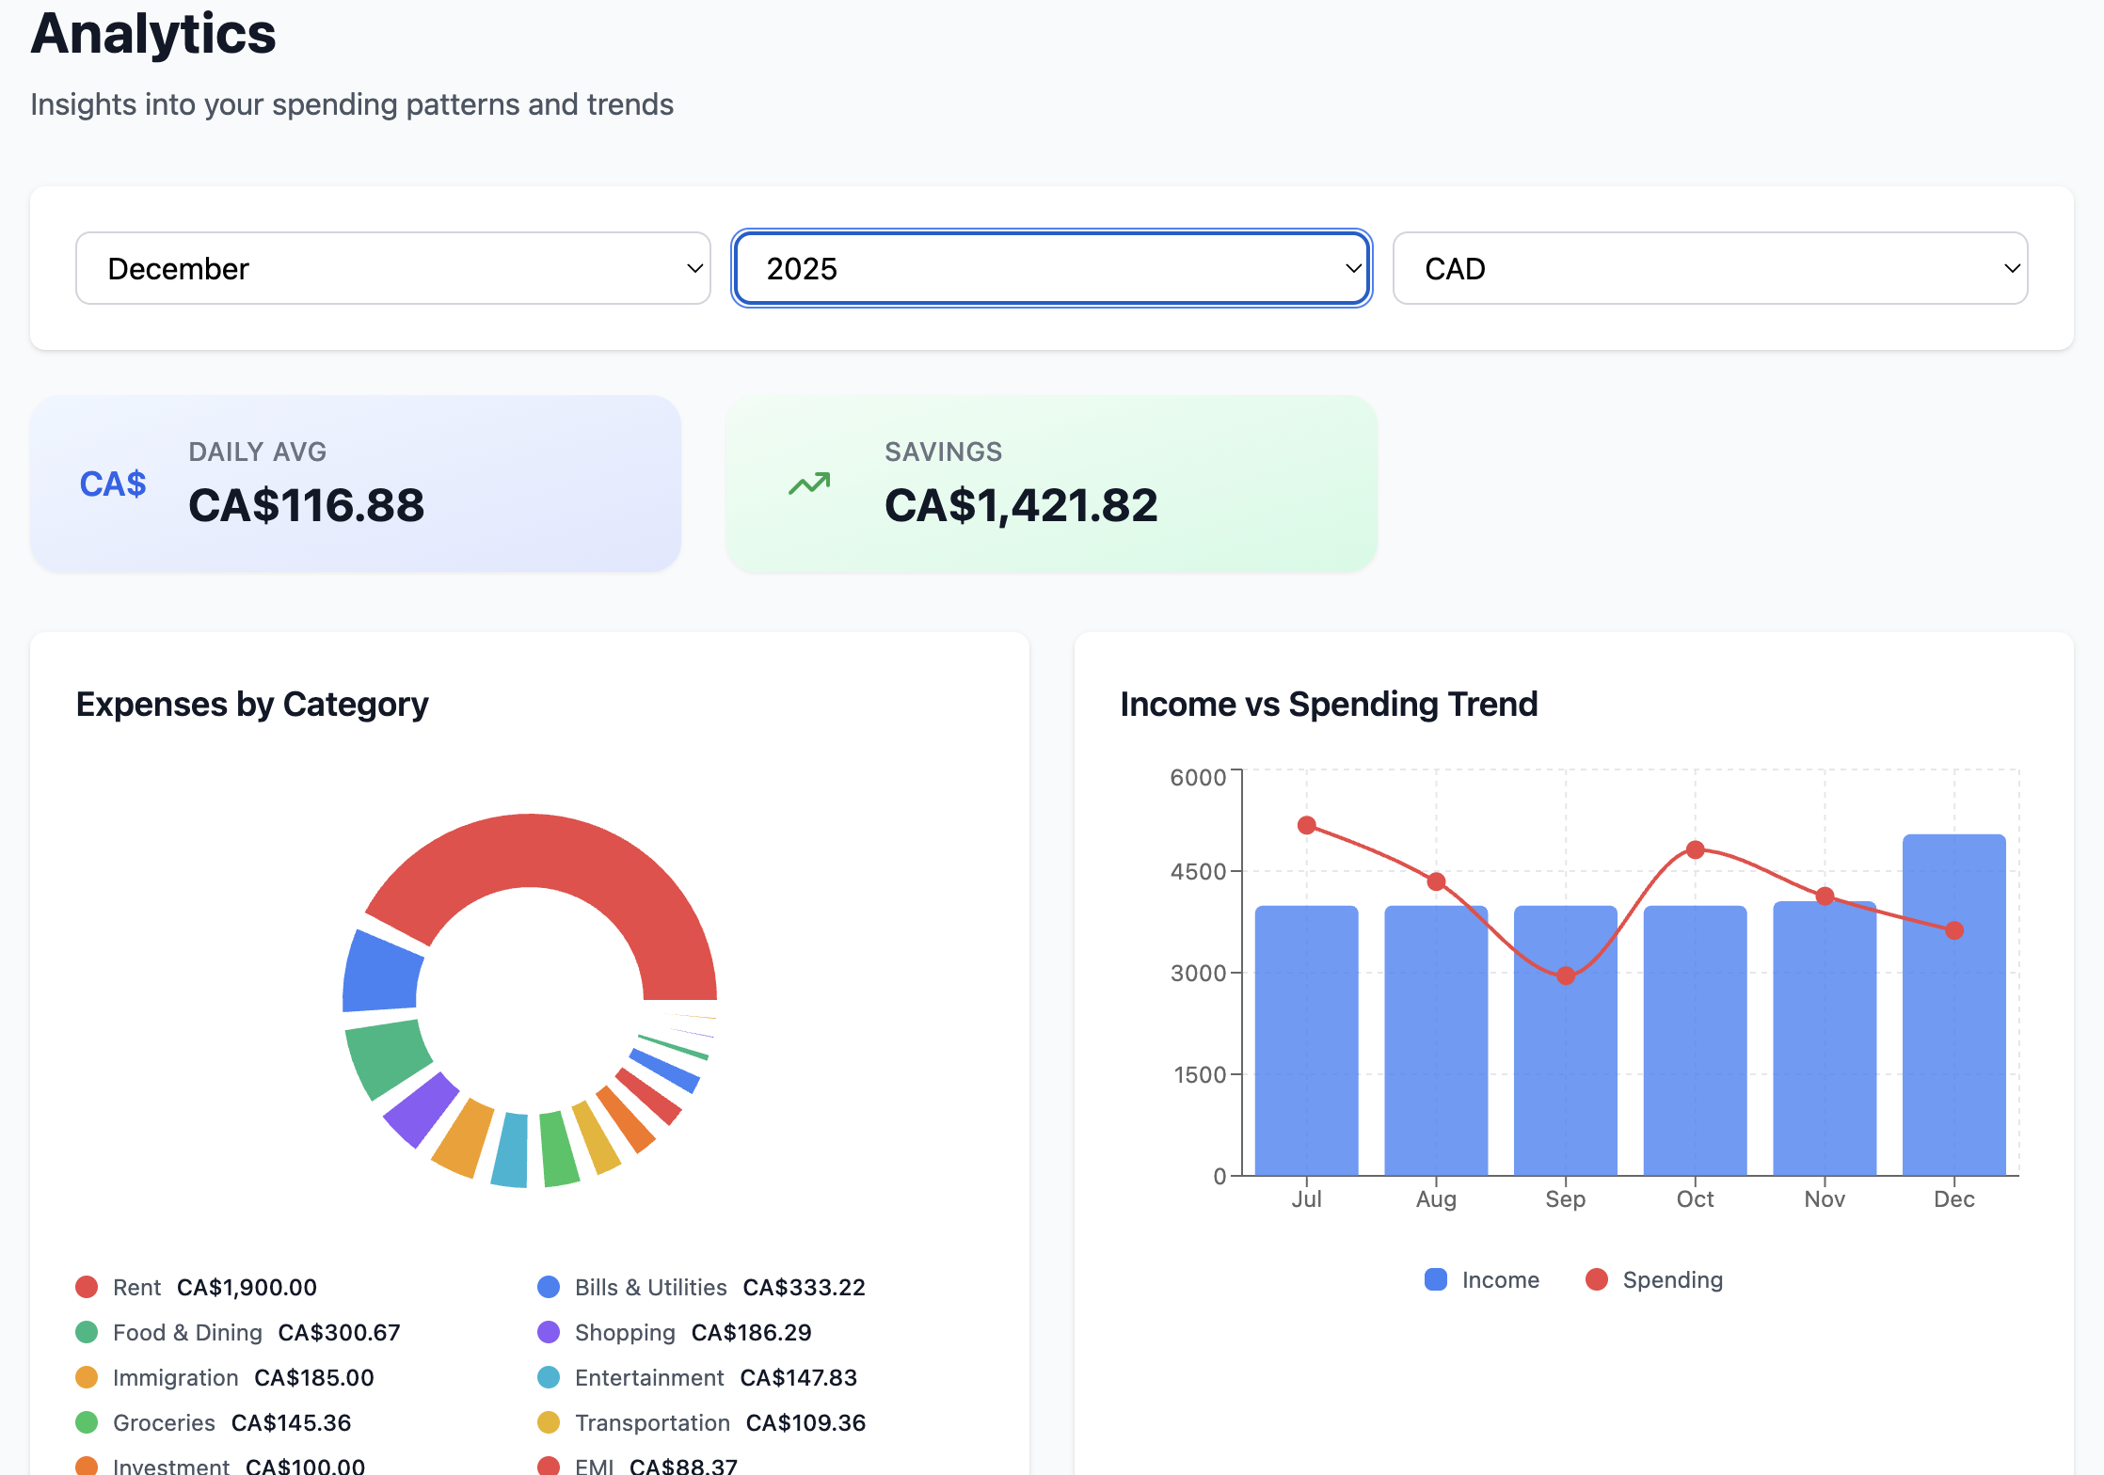2104x1475 pixels.
Task: Open the month dropdown showing December
Action: point(392,268)
